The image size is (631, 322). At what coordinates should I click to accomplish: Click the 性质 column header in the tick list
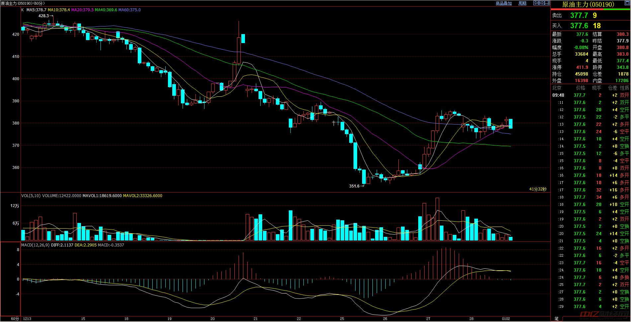tap(625, 88)
